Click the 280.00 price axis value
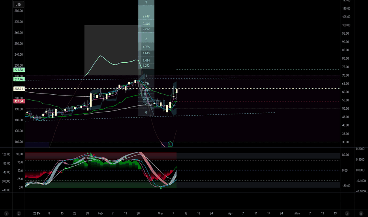Screen dimensions: 368x217 pyautogui.click(x=19, y=11)
